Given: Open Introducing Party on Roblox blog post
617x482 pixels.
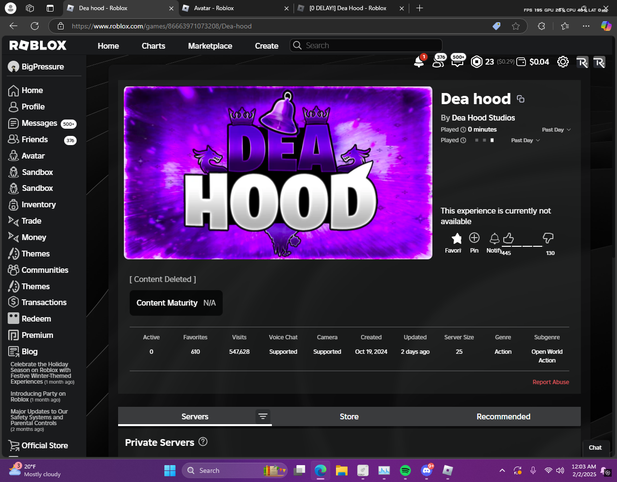Looking at the screenshot, I should tap(38, 397).
